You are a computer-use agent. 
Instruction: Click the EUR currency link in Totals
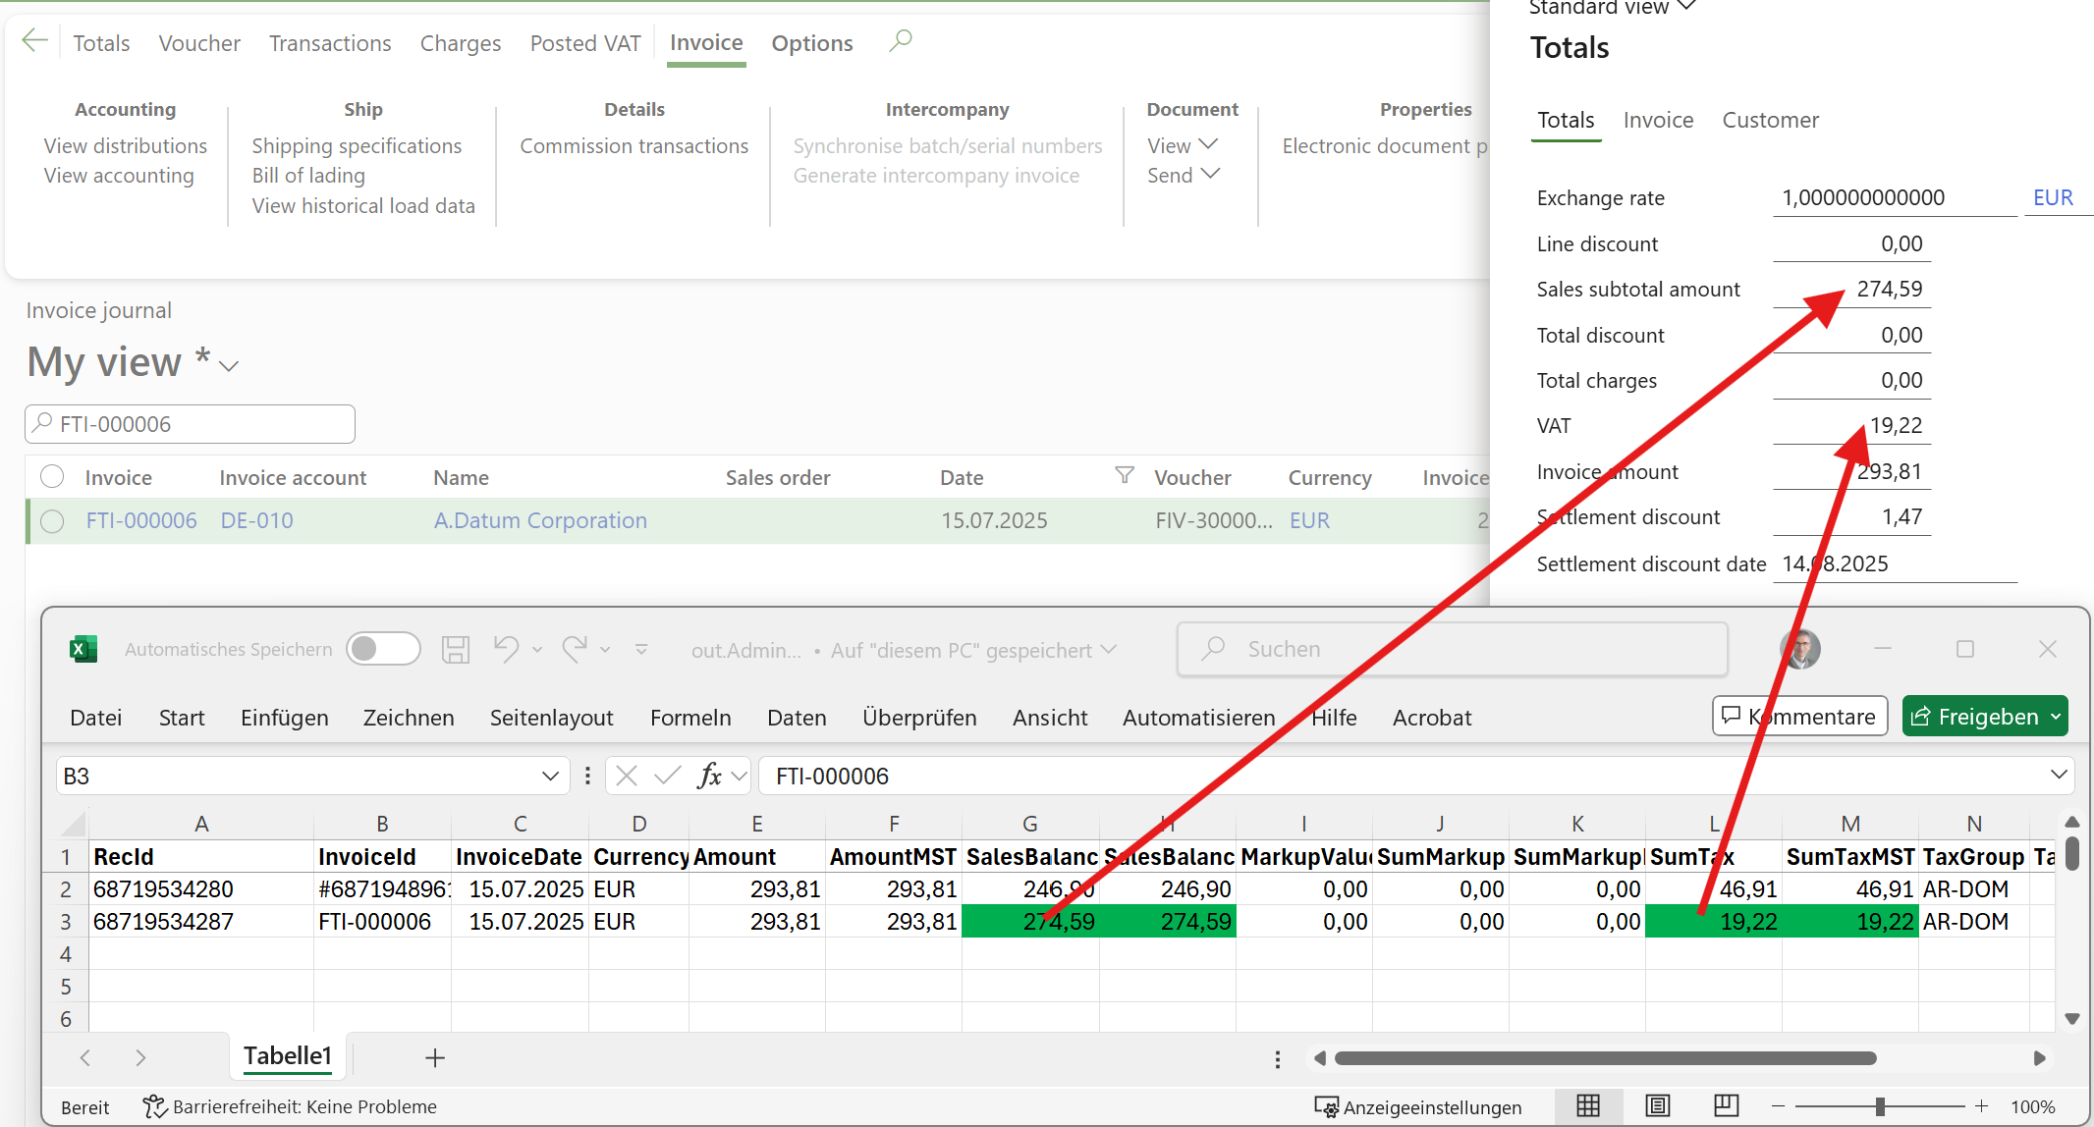click(x=2053, y=197)
